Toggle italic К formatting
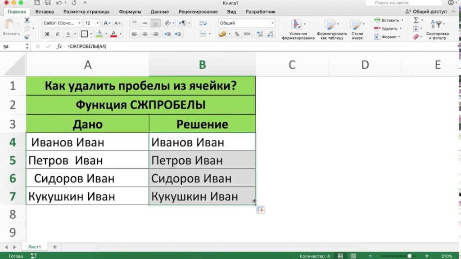 click(x=58, y=34)
